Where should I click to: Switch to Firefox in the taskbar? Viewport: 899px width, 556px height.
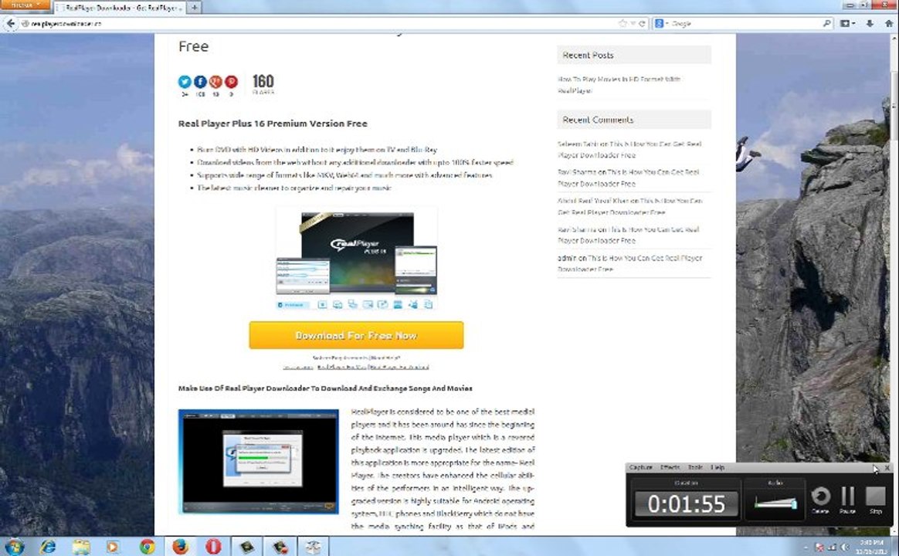pos(181,546)
